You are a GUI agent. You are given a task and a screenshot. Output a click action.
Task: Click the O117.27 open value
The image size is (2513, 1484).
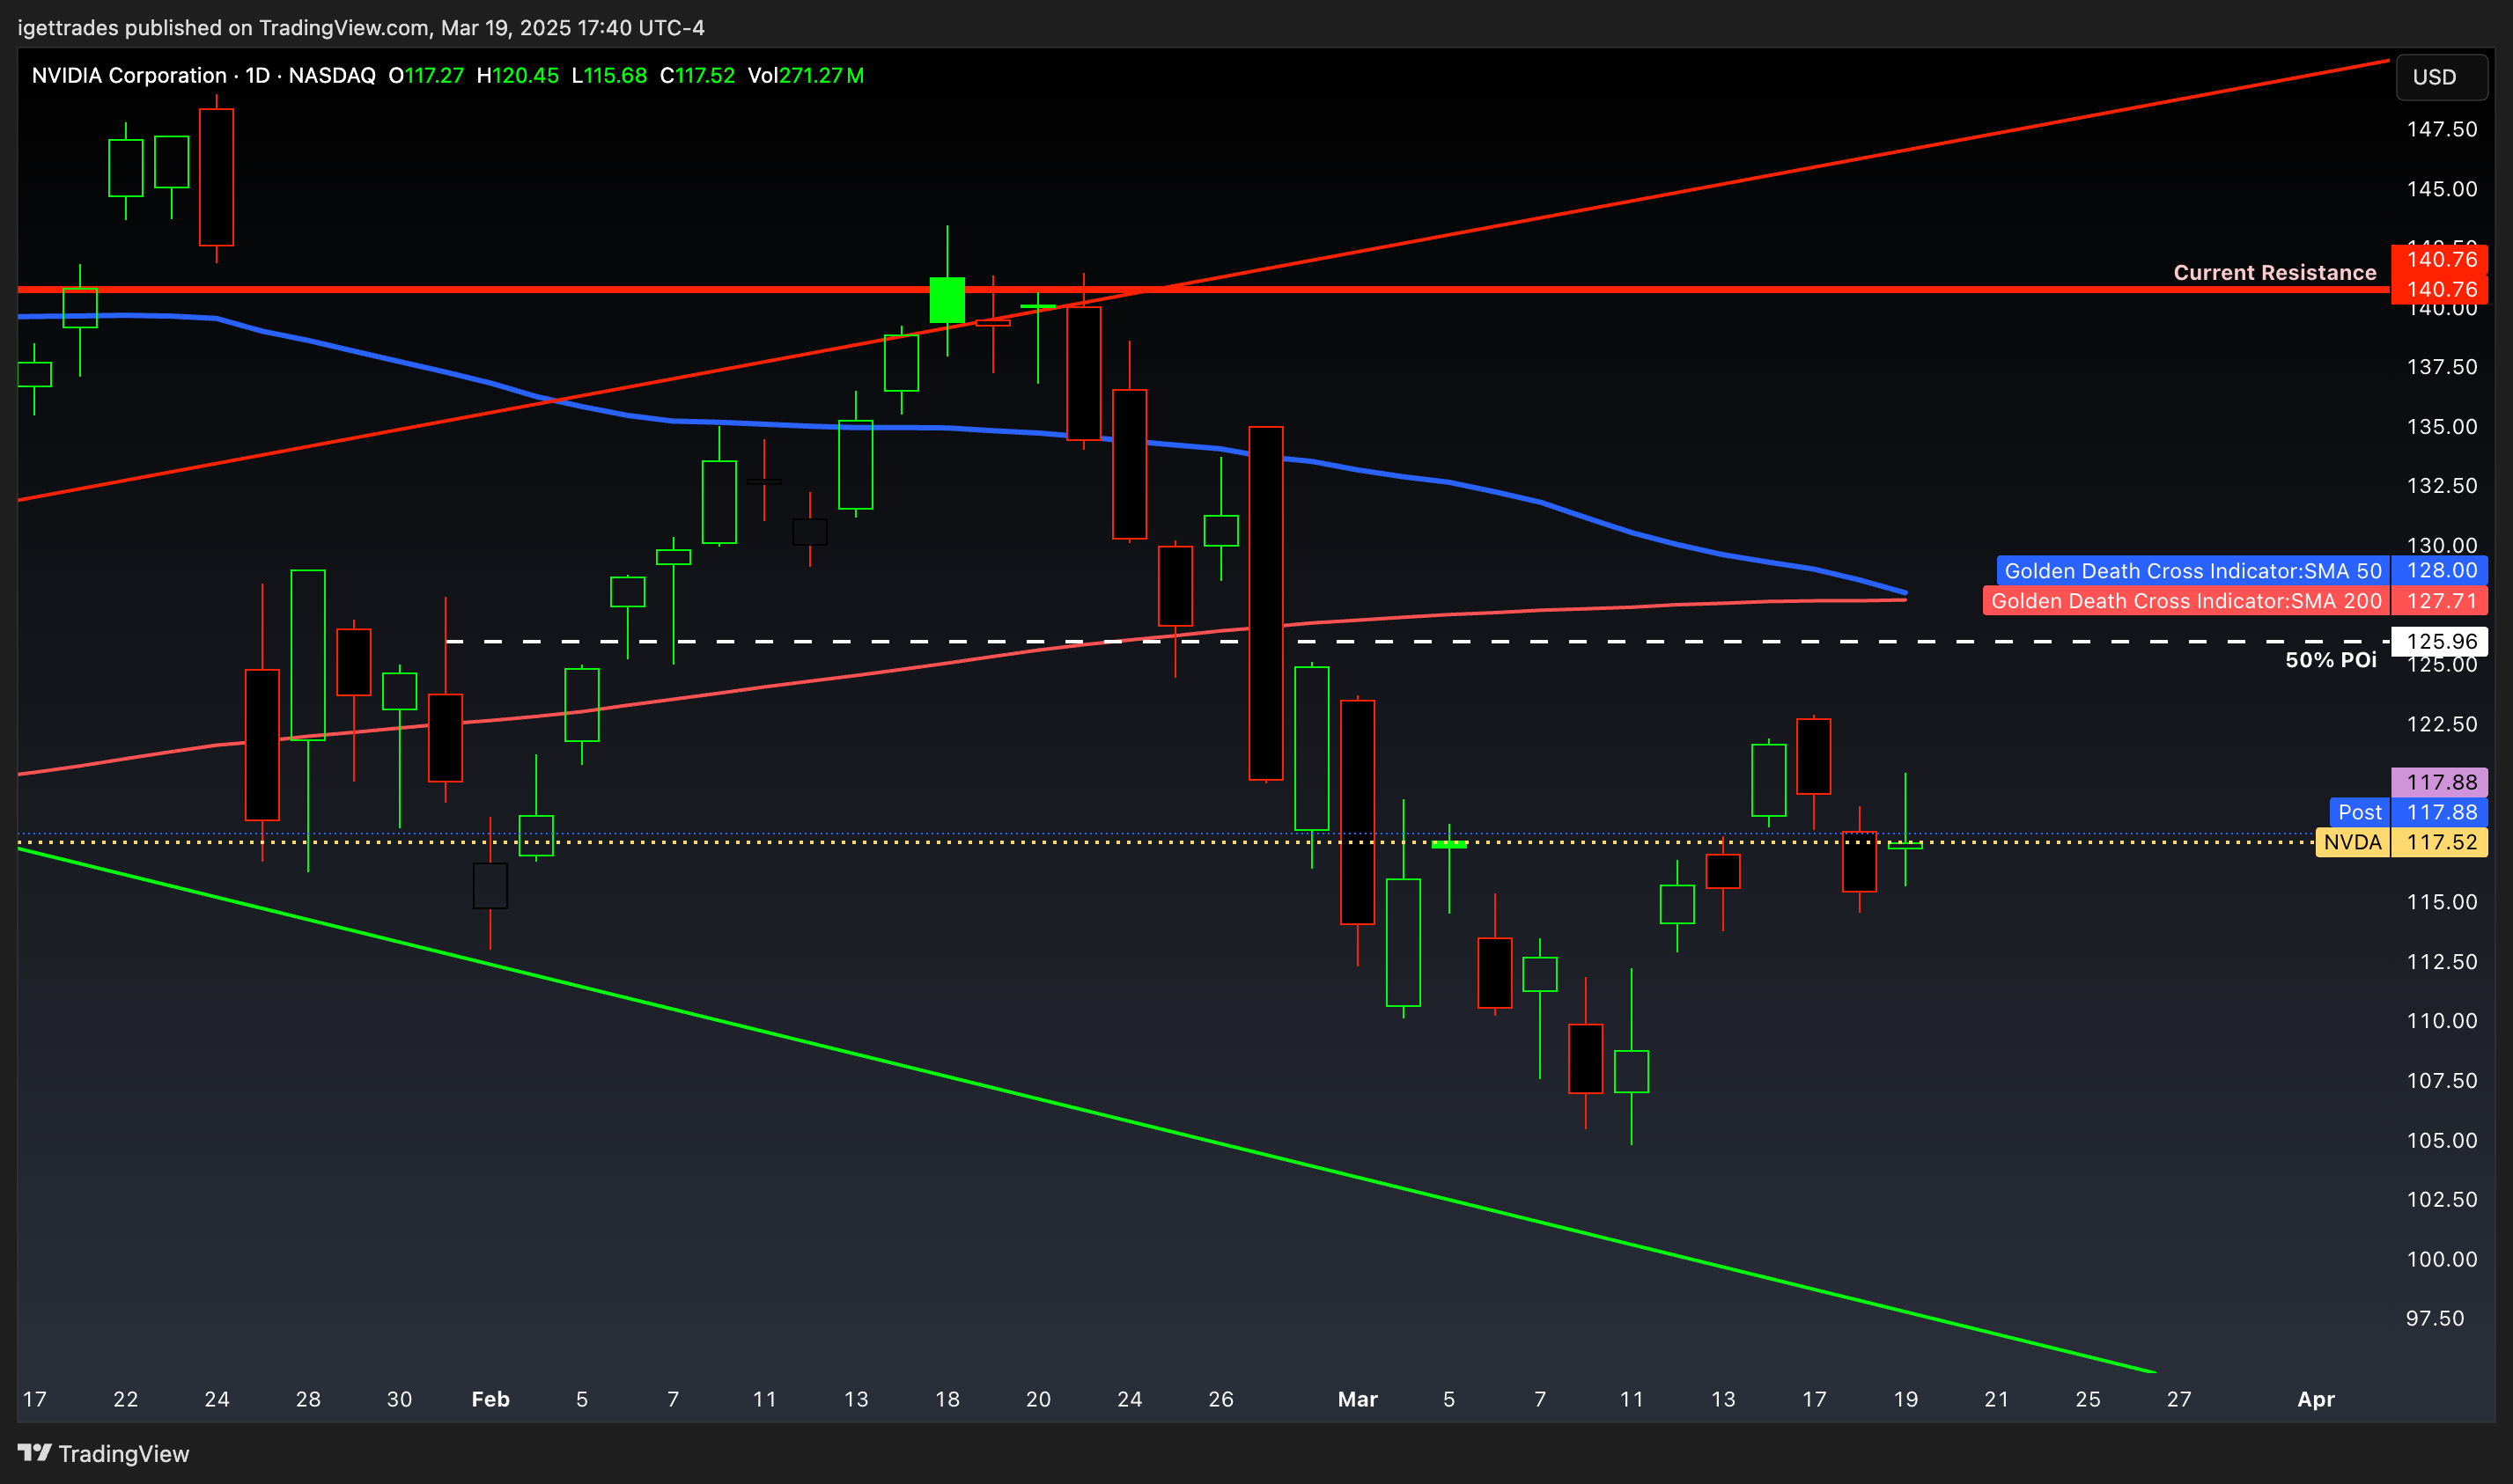pos(426,76)
